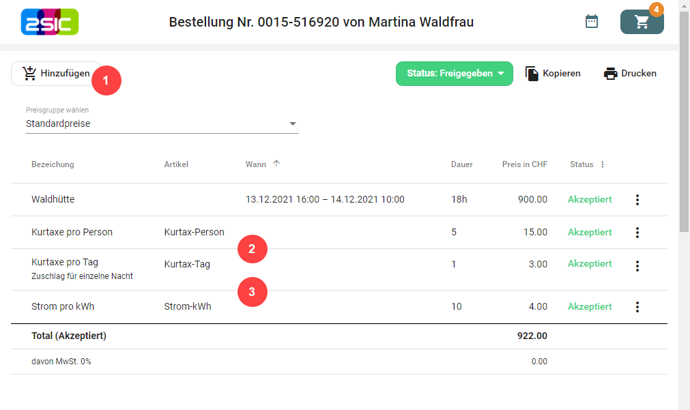Open the three-dot menu for Kurtaxe pro Tag
690x410 pixels.
tap(637, 266)
